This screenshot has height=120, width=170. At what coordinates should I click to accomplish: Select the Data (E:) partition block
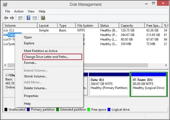109,84
